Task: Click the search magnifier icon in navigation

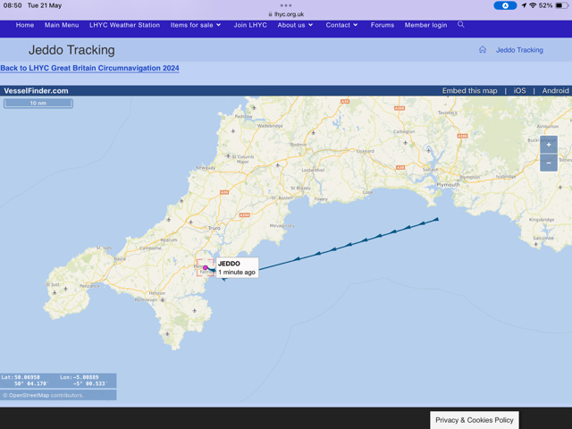Action: tap(461, 25)
